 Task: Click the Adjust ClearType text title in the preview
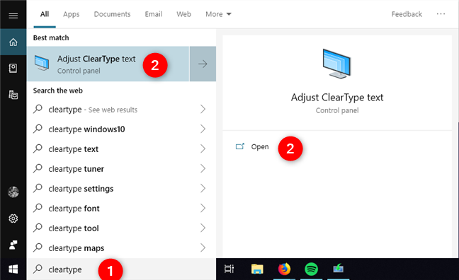click(x=337, y=98)
